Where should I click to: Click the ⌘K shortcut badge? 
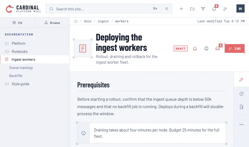[155, 8]
